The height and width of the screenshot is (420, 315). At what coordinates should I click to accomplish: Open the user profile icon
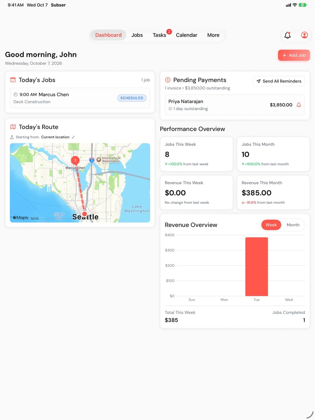coord(304,35)
